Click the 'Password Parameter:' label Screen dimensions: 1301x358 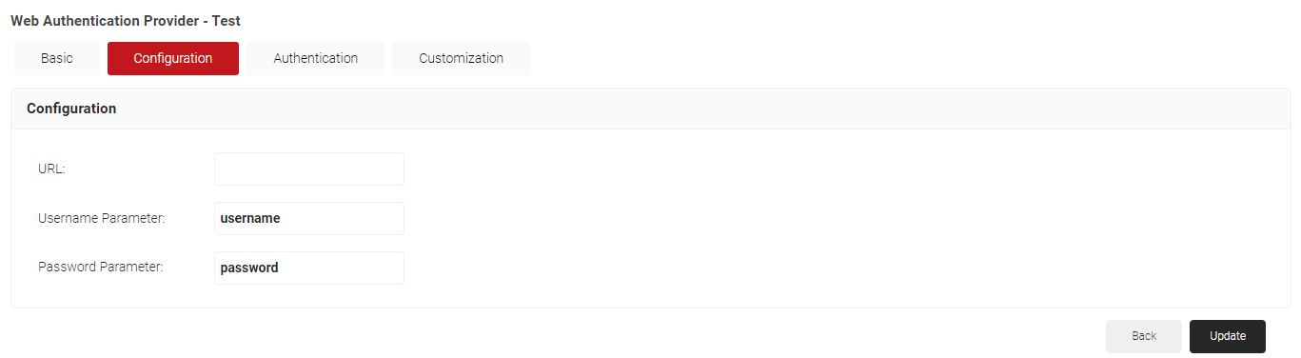tap(101, 268)
